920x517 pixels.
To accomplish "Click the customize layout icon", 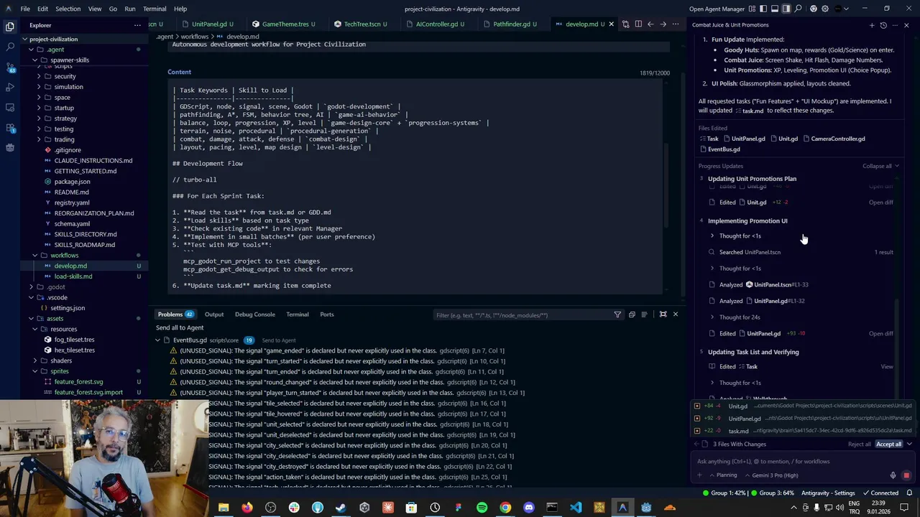I will 751,9.
